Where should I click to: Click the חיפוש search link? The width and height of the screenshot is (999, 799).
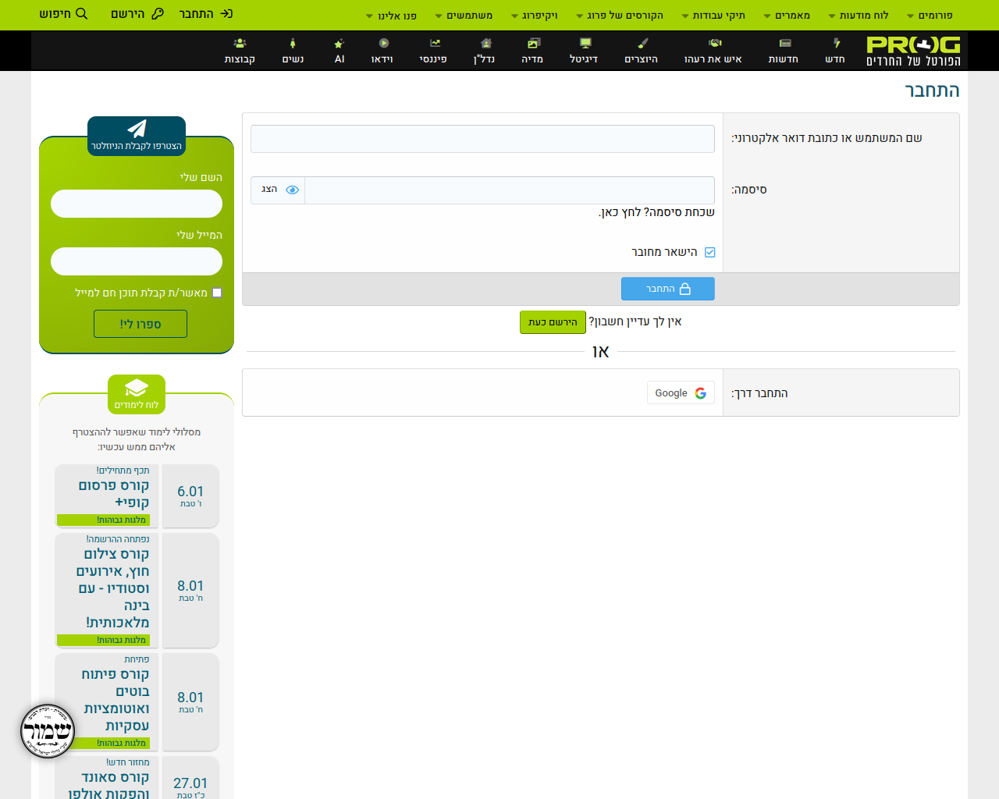pyautogui.click(x=63, y=14)
